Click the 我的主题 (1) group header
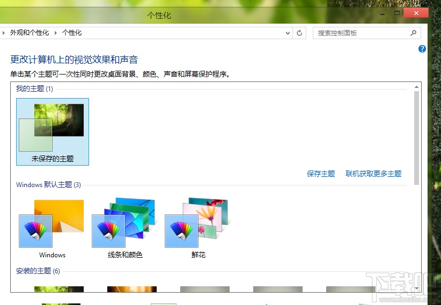Viewport: 441px width, 305px height. (x=34, y=89)
